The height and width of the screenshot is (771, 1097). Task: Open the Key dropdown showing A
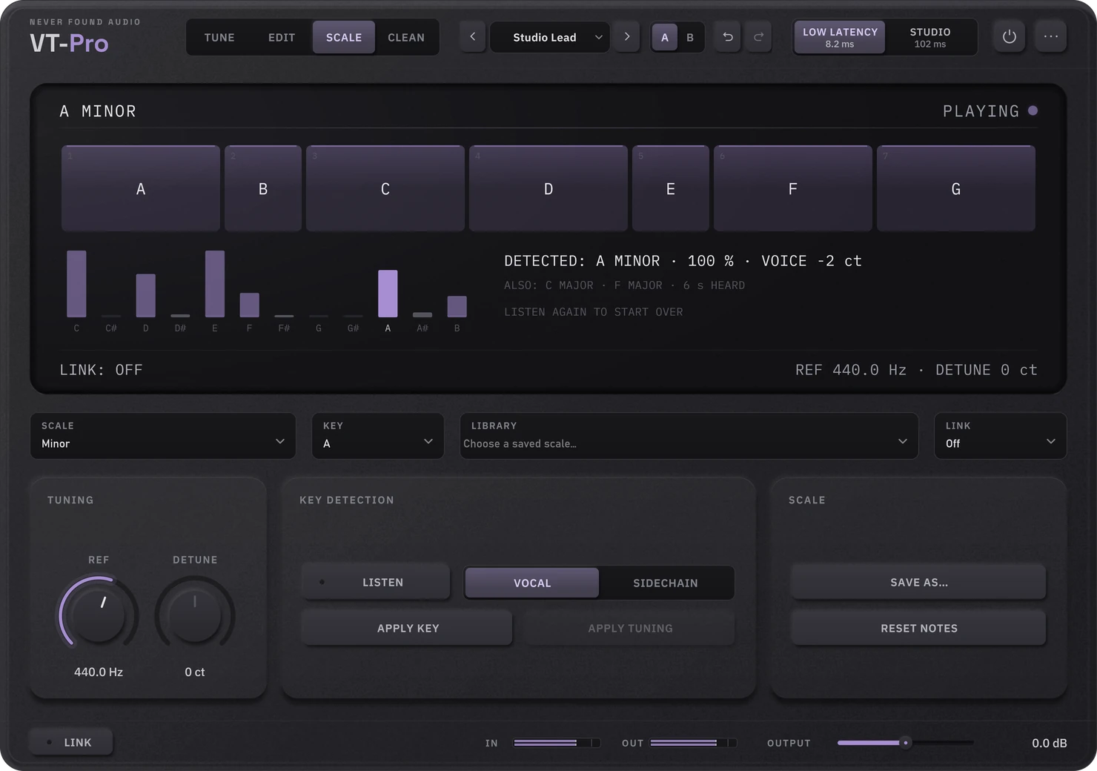click(x=378, y=436)
